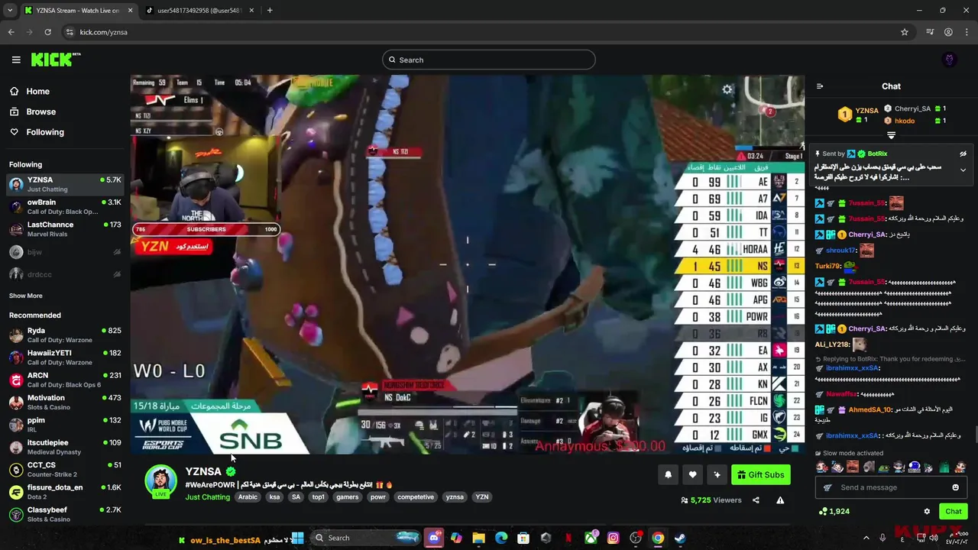Viewport: 978px width, 550px height.
Task: Open offline bijw channel
Action: tap(65, 251)
